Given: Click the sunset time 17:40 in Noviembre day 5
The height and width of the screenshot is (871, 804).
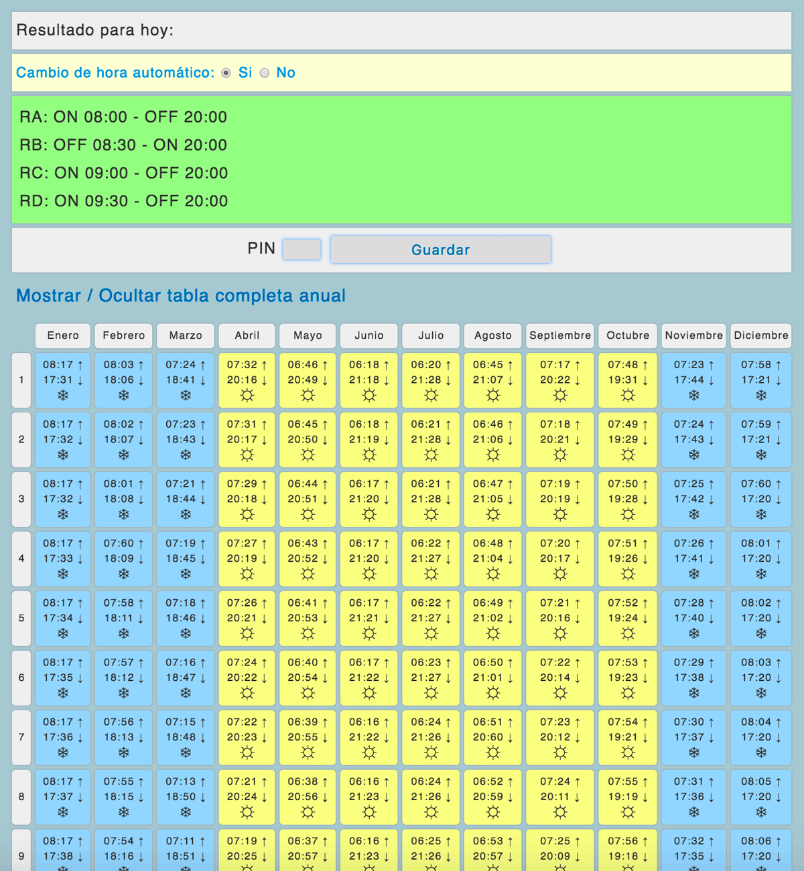Looking at the screenshot, I should coord(689,619).
